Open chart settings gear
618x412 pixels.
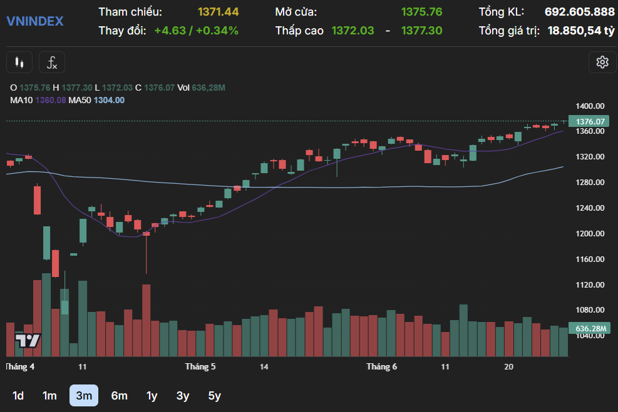pyautogui.click(x=602, y=62)
